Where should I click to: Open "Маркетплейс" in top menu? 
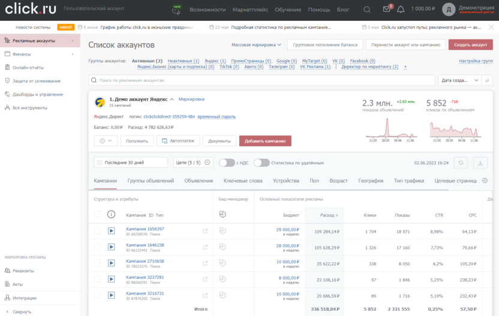point(250,10)
